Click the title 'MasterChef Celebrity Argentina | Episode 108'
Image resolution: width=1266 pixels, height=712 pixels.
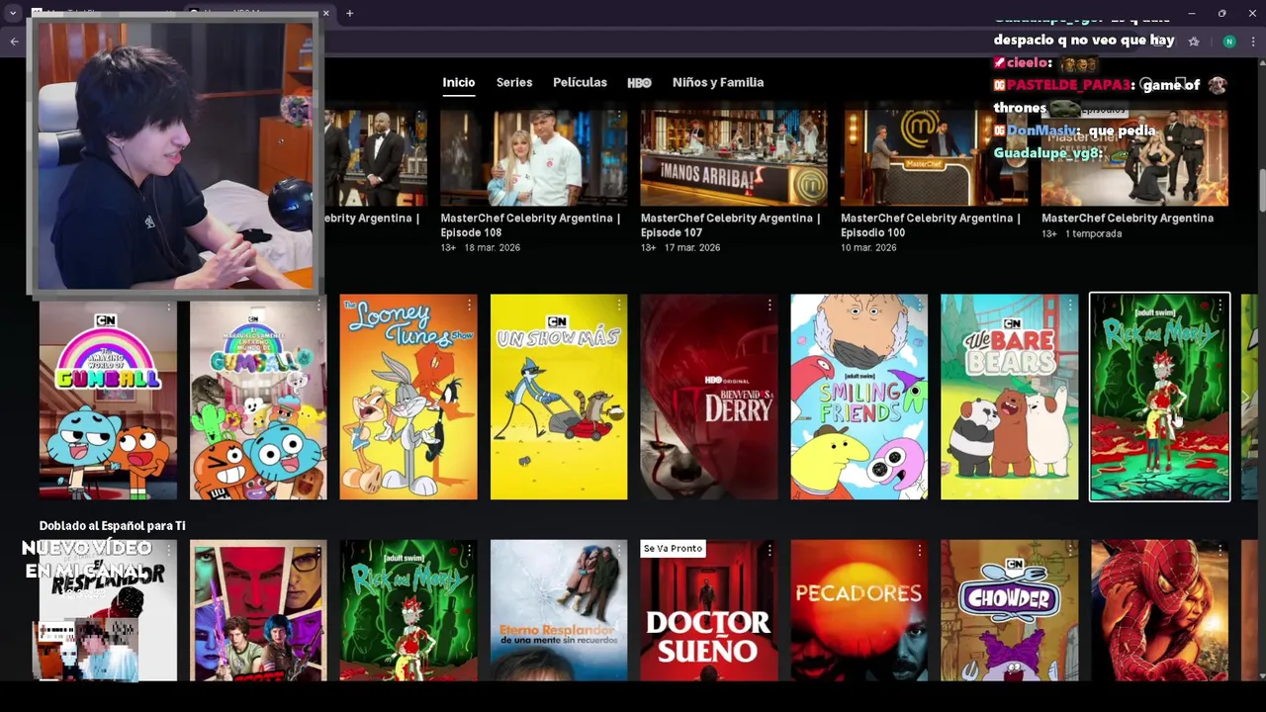pyautogui.click(x=530, y=225)
